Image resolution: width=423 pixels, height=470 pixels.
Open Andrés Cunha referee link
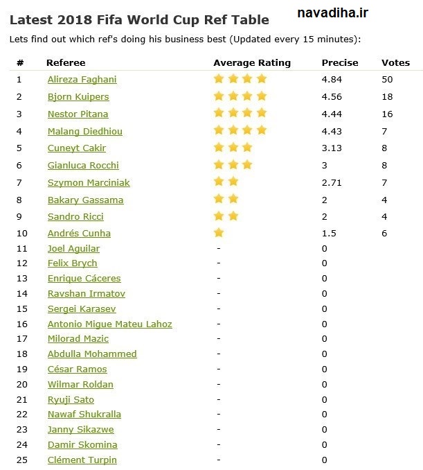(79, 233)
